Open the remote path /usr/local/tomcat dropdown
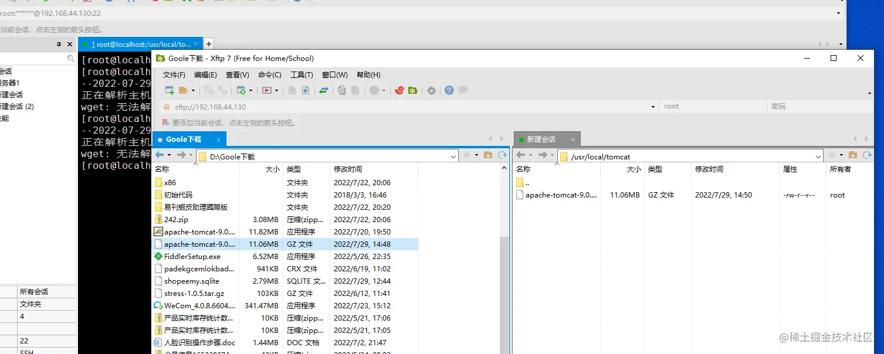The width and height of the screenshot is (884, 354). coord(818,156)
